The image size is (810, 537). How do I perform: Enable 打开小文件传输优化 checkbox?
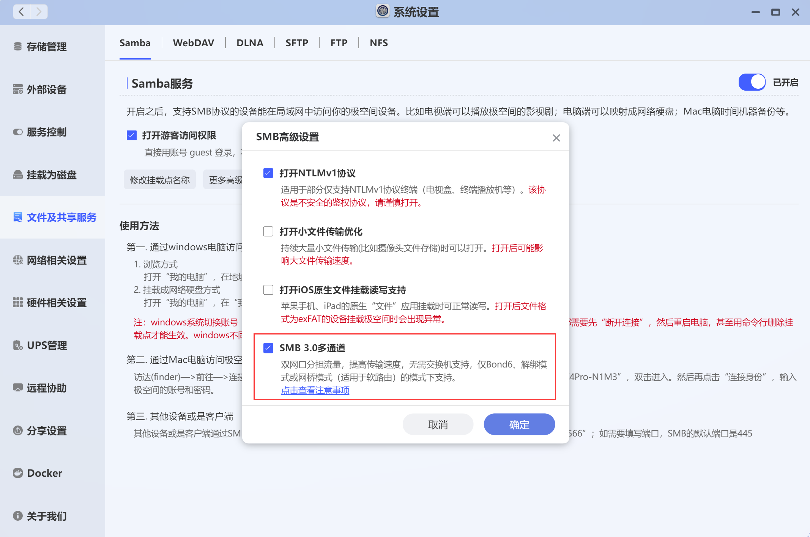point(268,231)
